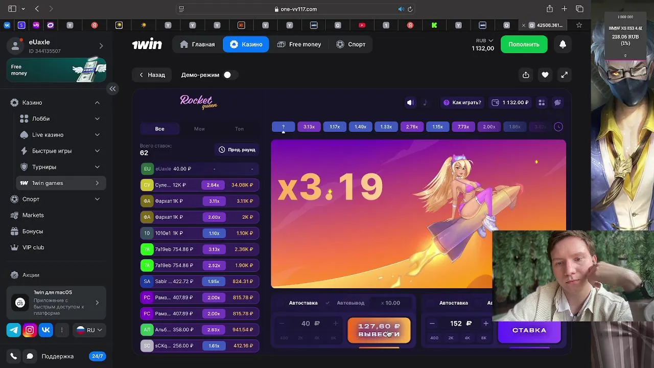Open Markets in sidebar

click(x=33, y=215)
